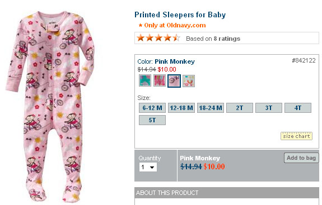
Task: Pick the white print swatch with orange shapes
Action: 189,80
